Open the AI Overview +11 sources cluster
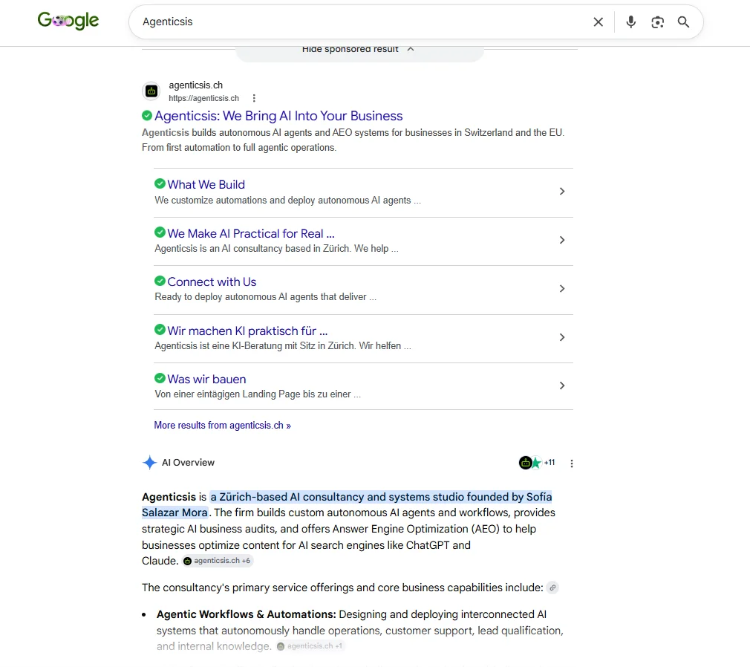Viewport: 750px width, 667px height. pos(537,463)
